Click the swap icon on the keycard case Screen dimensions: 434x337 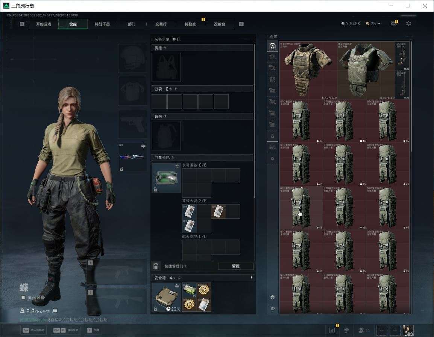(177, 166)
